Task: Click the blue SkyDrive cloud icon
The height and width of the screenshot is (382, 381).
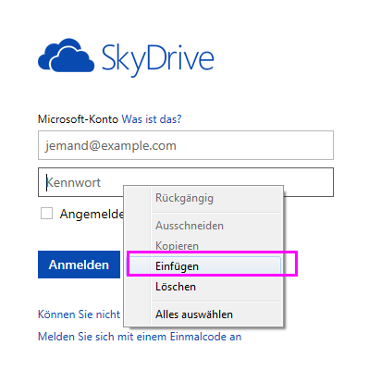Action: (x=66, y=55)
